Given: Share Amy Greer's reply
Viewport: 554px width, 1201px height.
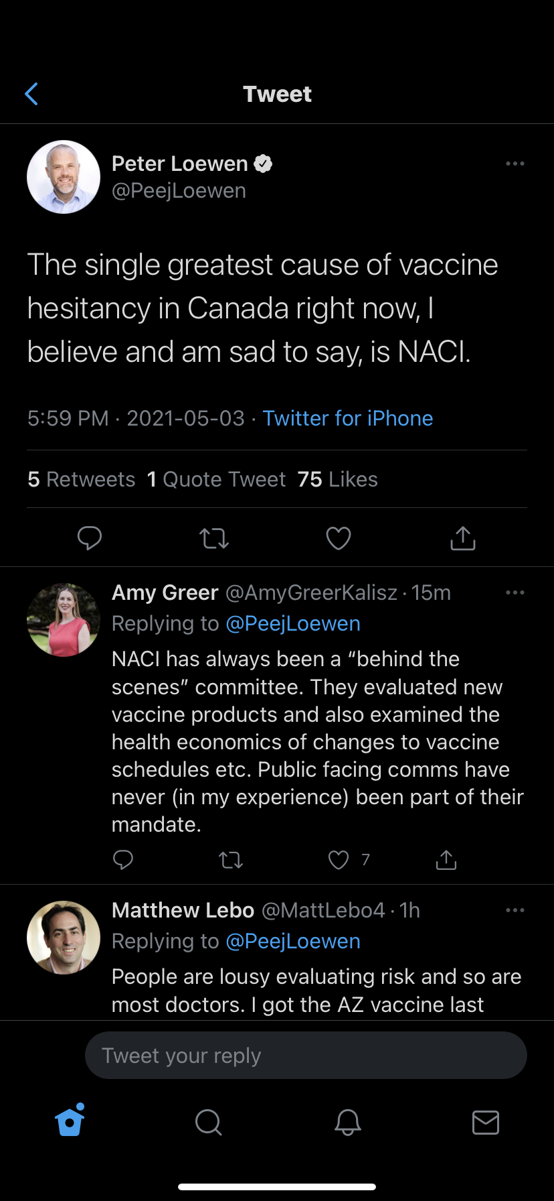Looking at the screenshot, I should pyautogui.click(x=446, y=860).
